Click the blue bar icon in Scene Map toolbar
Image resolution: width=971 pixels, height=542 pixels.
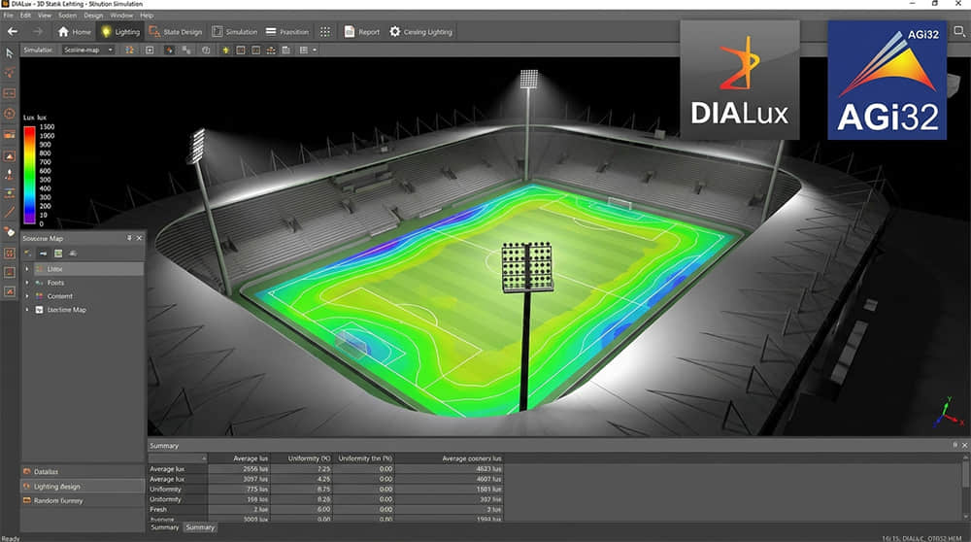pyautogui.click(x=44, y=254)
